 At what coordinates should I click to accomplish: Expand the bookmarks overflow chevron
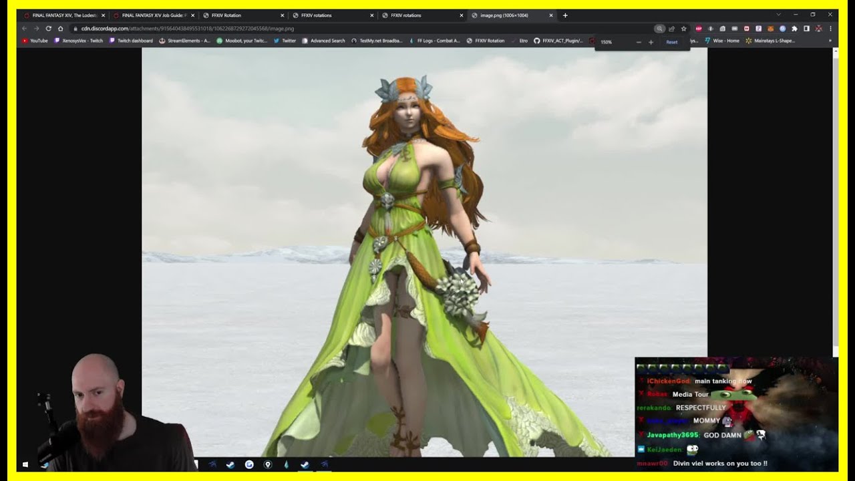coord(830,41)
